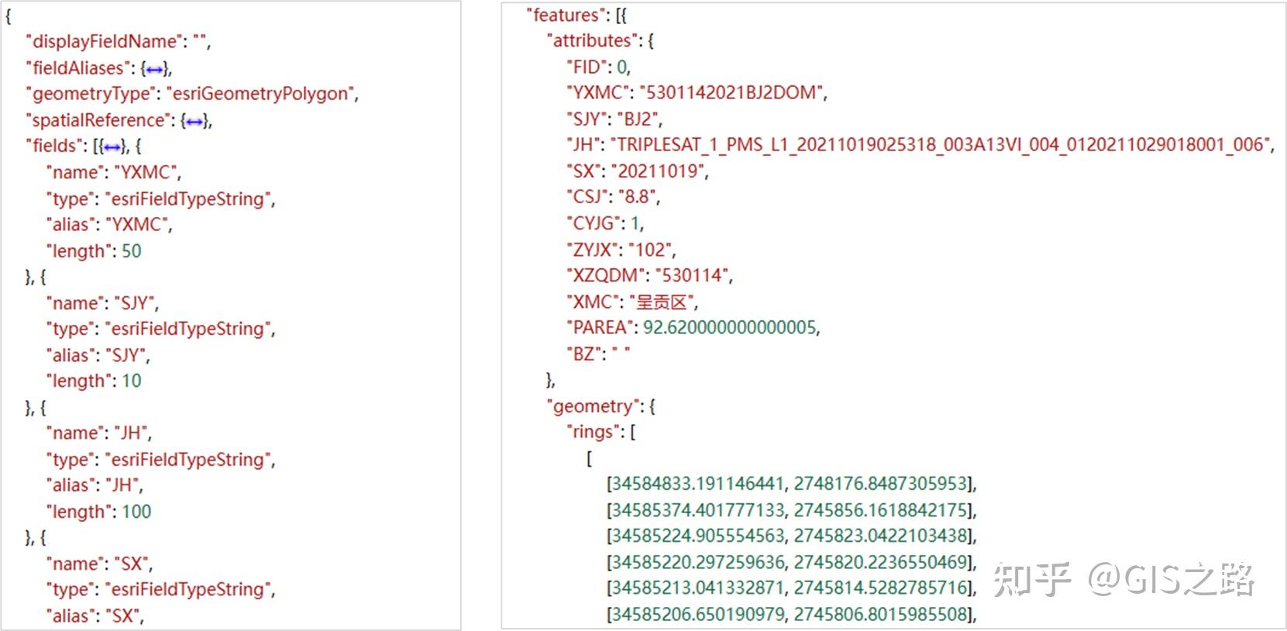Click the "geometryType" key
The height and width of the screenshot is (631, 1287).
tap(91, 94)
